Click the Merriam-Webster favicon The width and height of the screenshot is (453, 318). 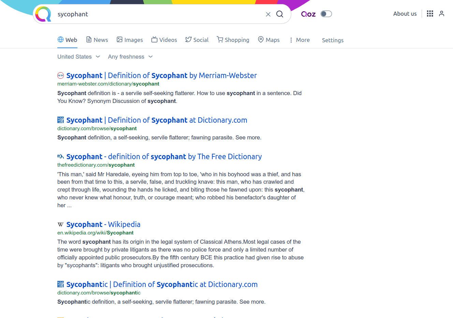coord(60,75)
